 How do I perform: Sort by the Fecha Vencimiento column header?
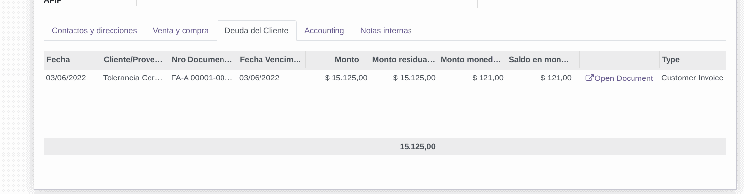pos(271,60)
